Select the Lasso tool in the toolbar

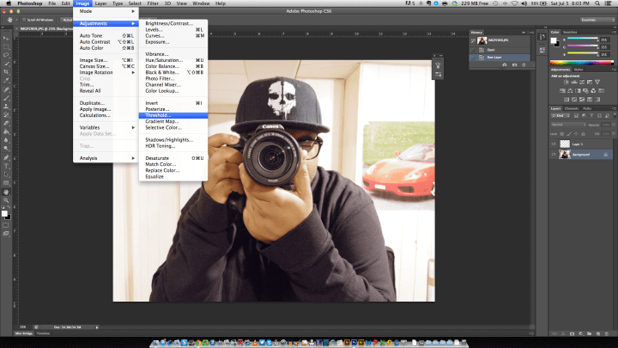click(6, 55)
